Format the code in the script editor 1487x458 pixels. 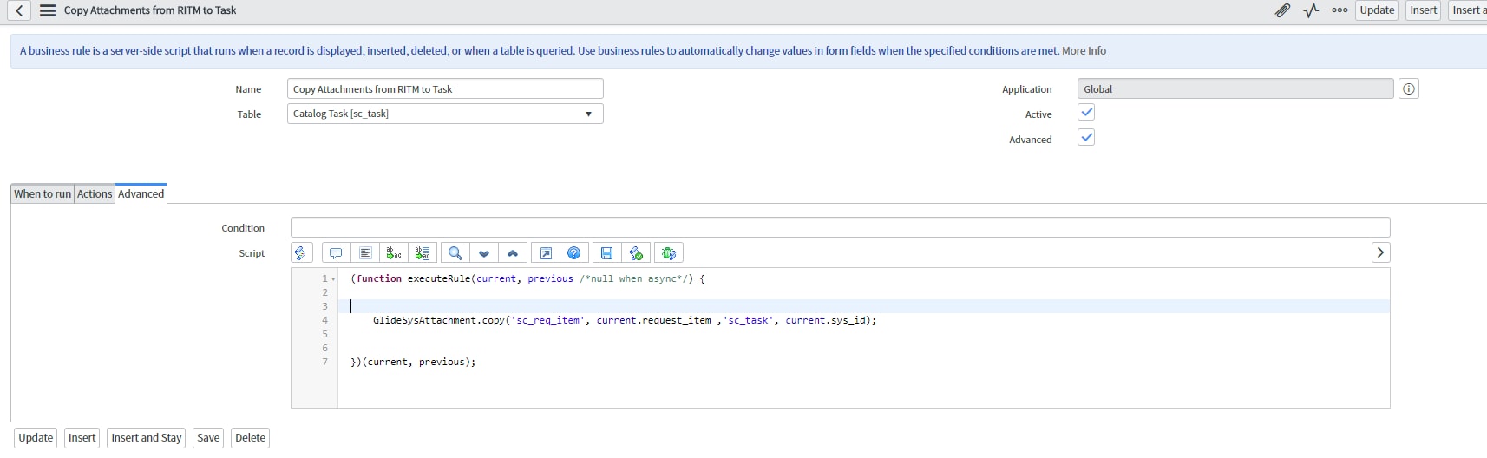click(x=365, y=252)
